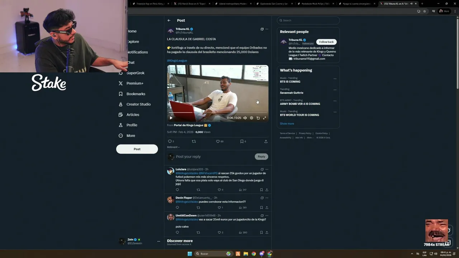Image resolution: width=459 pixels, height=258 pixels.
Task: Open a new browser tab
Action: tap(422, 4)
